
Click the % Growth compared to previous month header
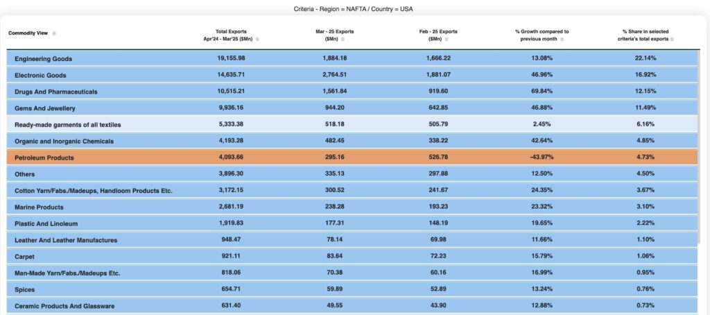[x=542, y=35]
